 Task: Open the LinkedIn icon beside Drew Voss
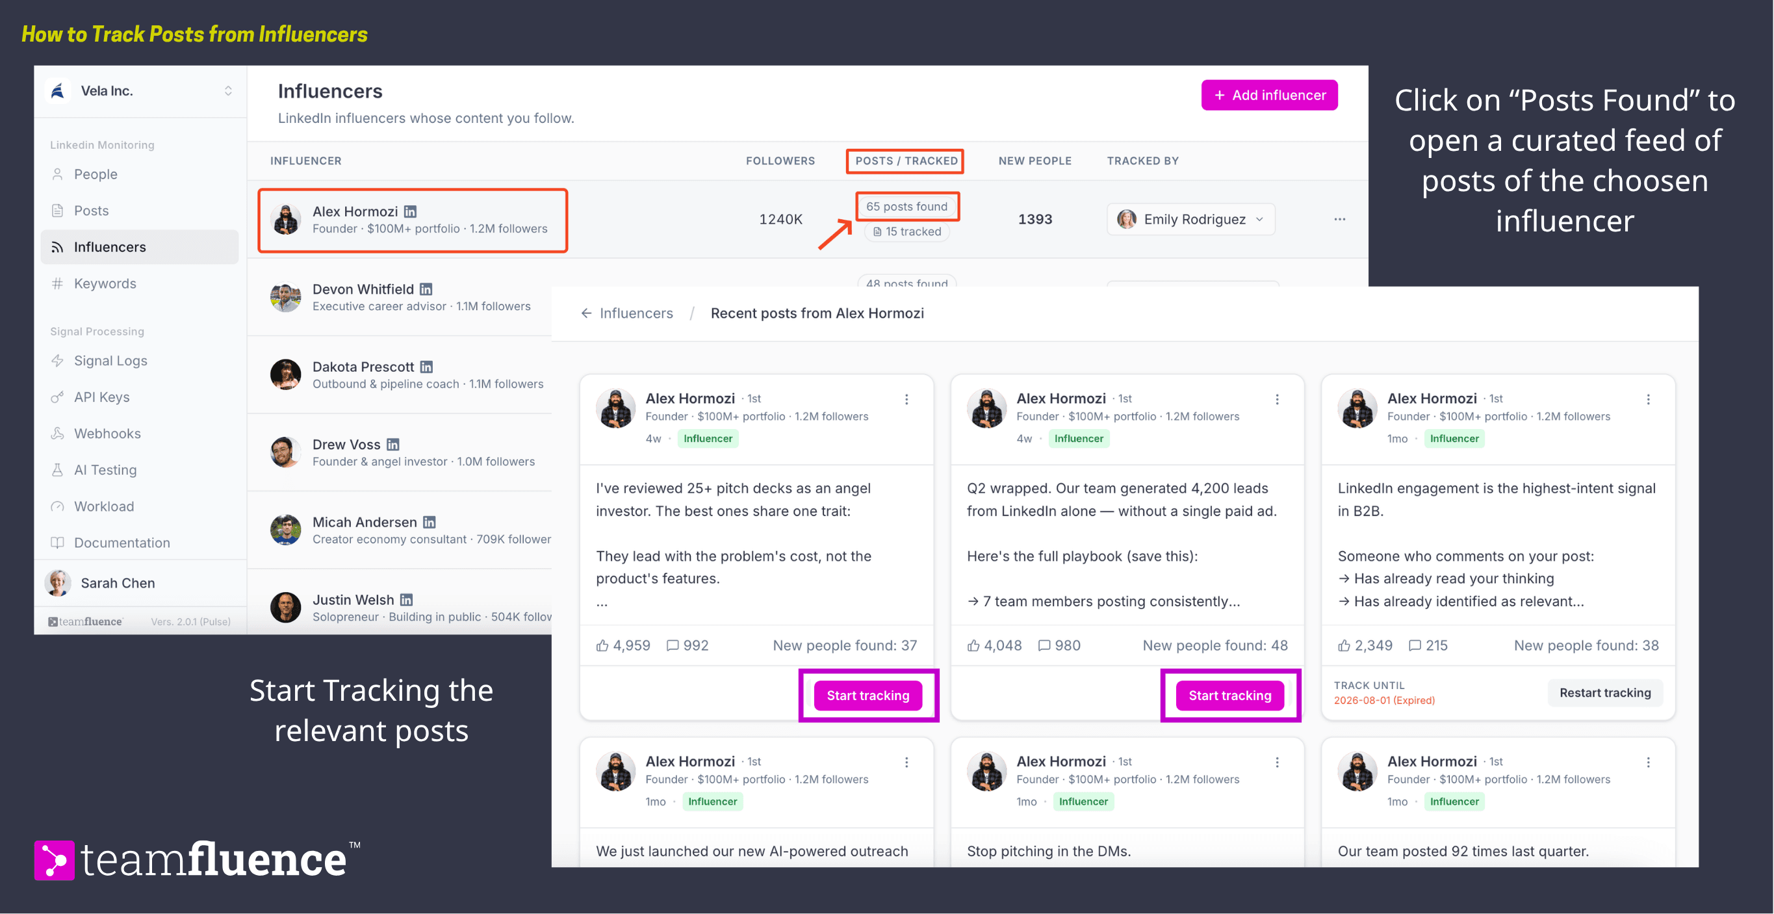click(x=393, y=445)
